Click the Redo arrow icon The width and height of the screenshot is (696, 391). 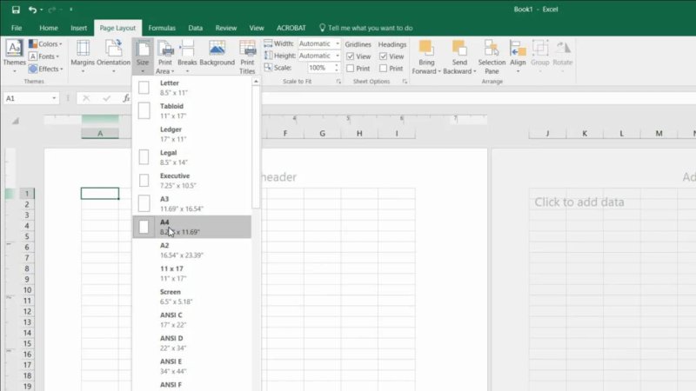click(x=52, y=10)
